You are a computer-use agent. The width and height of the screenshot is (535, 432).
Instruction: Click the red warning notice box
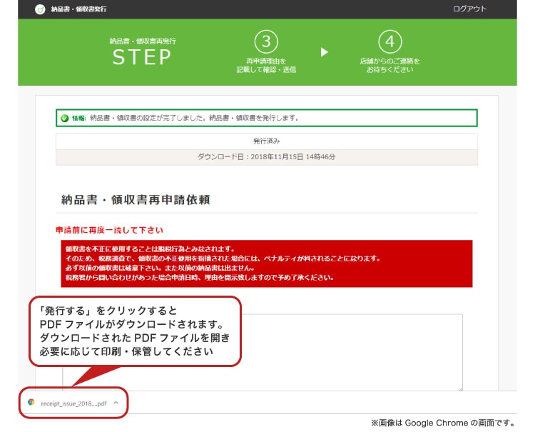(266, 263)
